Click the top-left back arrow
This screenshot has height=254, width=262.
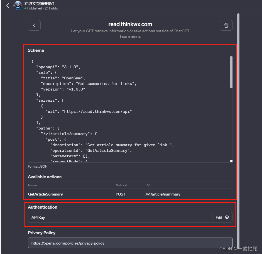[8, 6]
